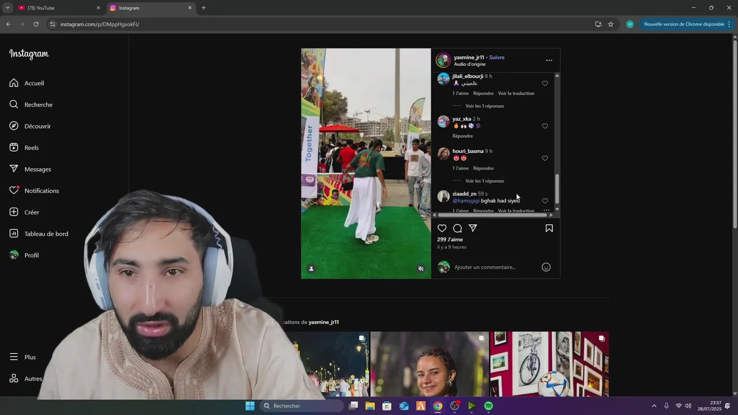Open the emoji picker for comments
738x415 pixels.
(x=546, y=267)
